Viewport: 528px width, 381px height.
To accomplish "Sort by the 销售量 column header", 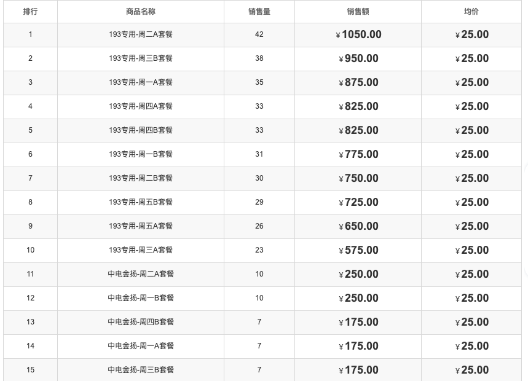I will point(259,12).
